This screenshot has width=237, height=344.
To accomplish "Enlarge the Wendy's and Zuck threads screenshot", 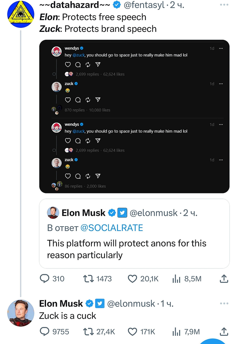I will tap(134, 116).
